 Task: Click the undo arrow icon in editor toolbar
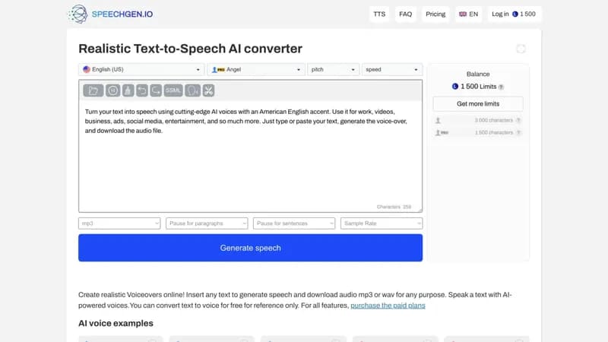(x=142, y=90)
